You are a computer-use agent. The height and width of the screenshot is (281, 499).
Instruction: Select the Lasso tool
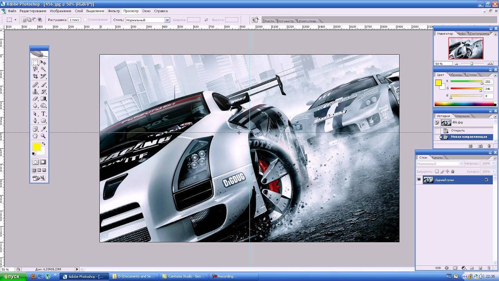coord(35,69)
